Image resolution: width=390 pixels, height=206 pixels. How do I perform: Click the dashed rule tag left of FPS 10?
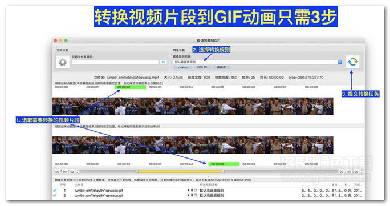click(183, 67)
